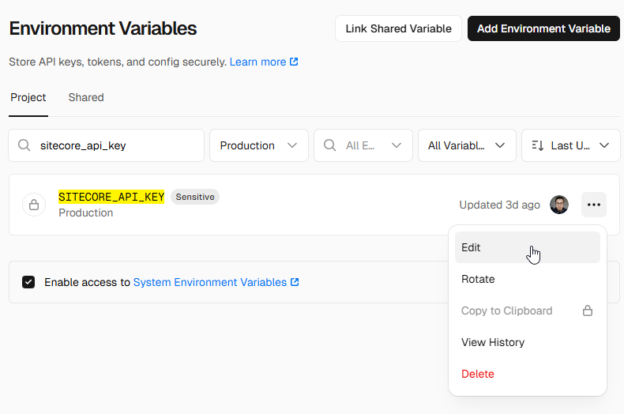Expand the All E... filter dropdown

363,145
